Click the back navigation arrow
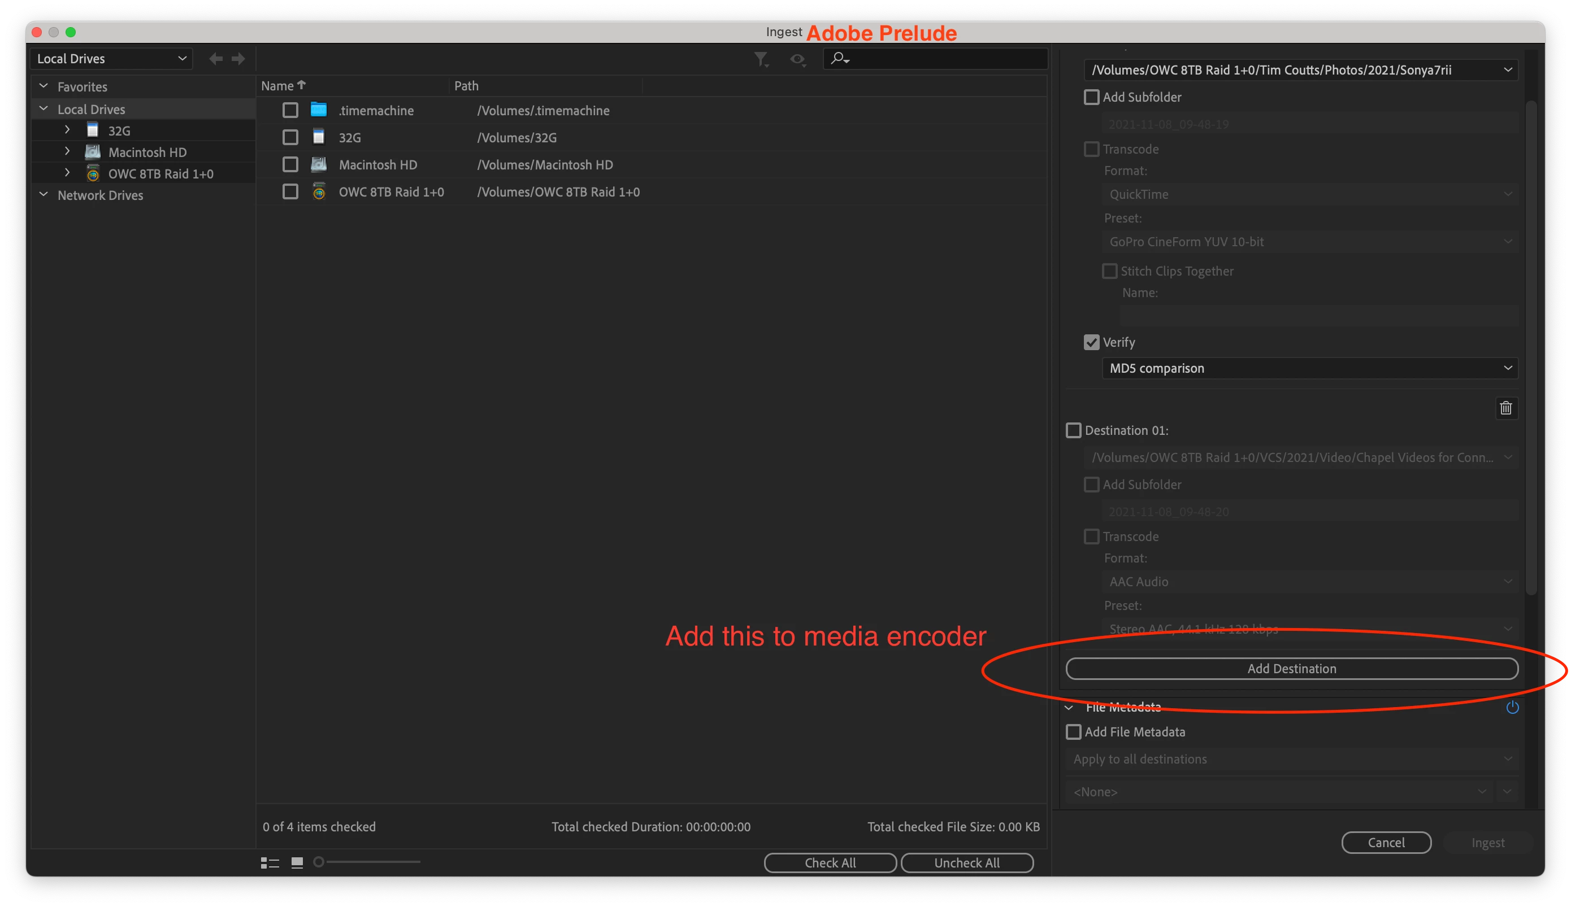The image size is (1571, 907). (216, 59)
